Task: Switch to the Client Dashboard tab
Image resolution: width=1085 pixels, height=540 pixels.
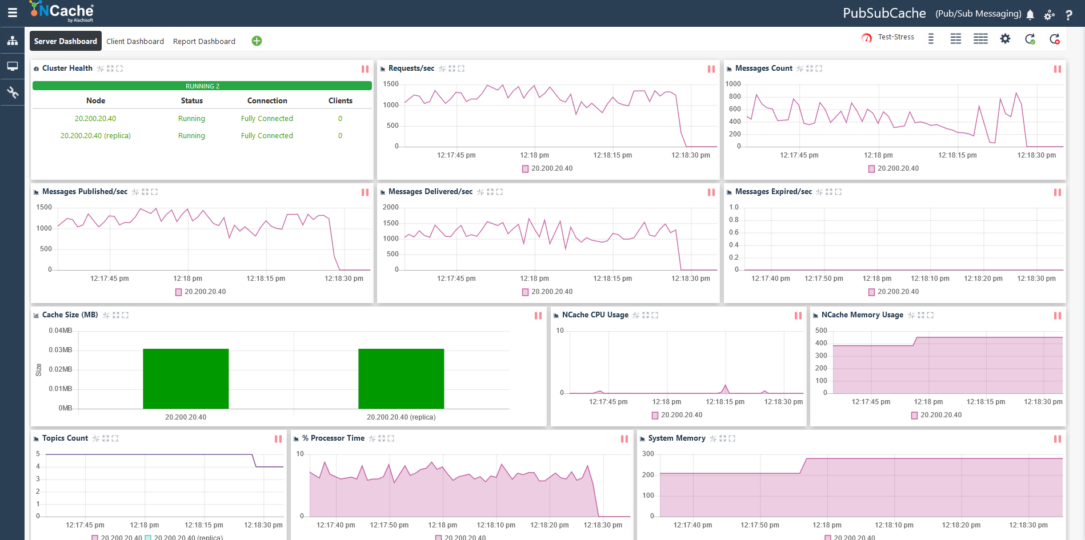Action: tap(135, 41)
